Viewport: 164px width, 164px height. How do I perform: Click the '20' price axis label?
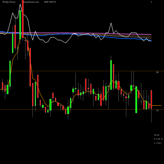157,72
